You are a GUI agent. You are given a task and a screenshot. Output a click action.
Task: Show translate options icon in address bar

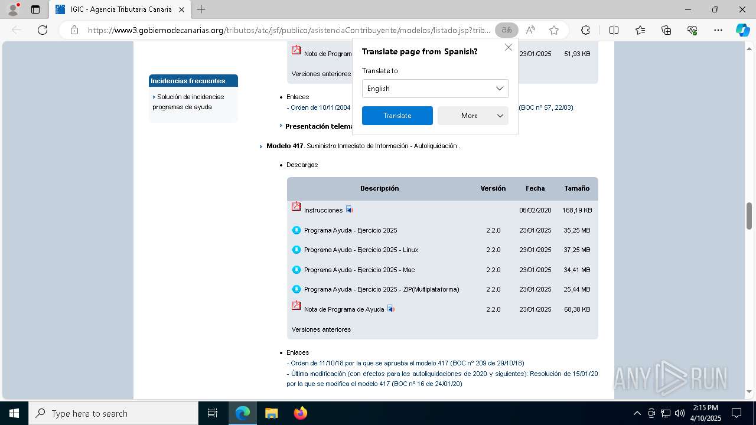[507, 30]
